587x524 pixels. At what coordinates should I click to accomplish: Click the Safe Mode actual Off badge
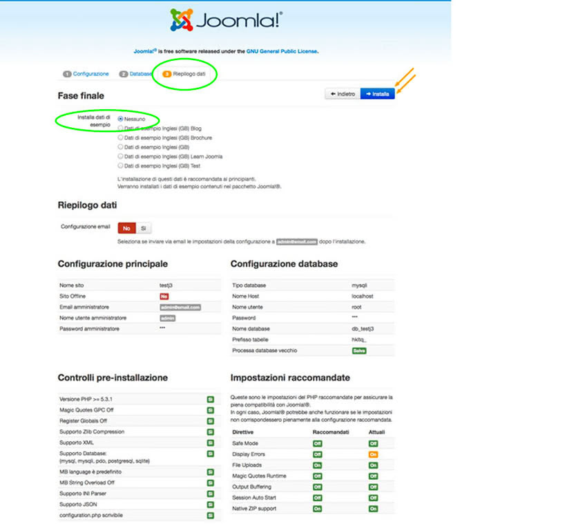pos(373,443)
